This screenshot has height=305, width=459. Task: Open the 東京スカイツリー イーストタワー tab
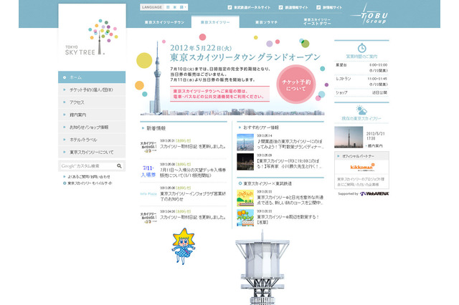coord(317,21)
